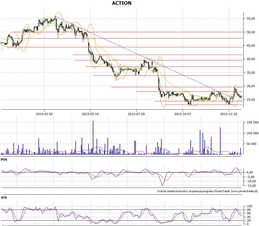Click the tallest volume bar near 2015-05-19
Viewport: 259px width, 226px height.
(93, 138)
